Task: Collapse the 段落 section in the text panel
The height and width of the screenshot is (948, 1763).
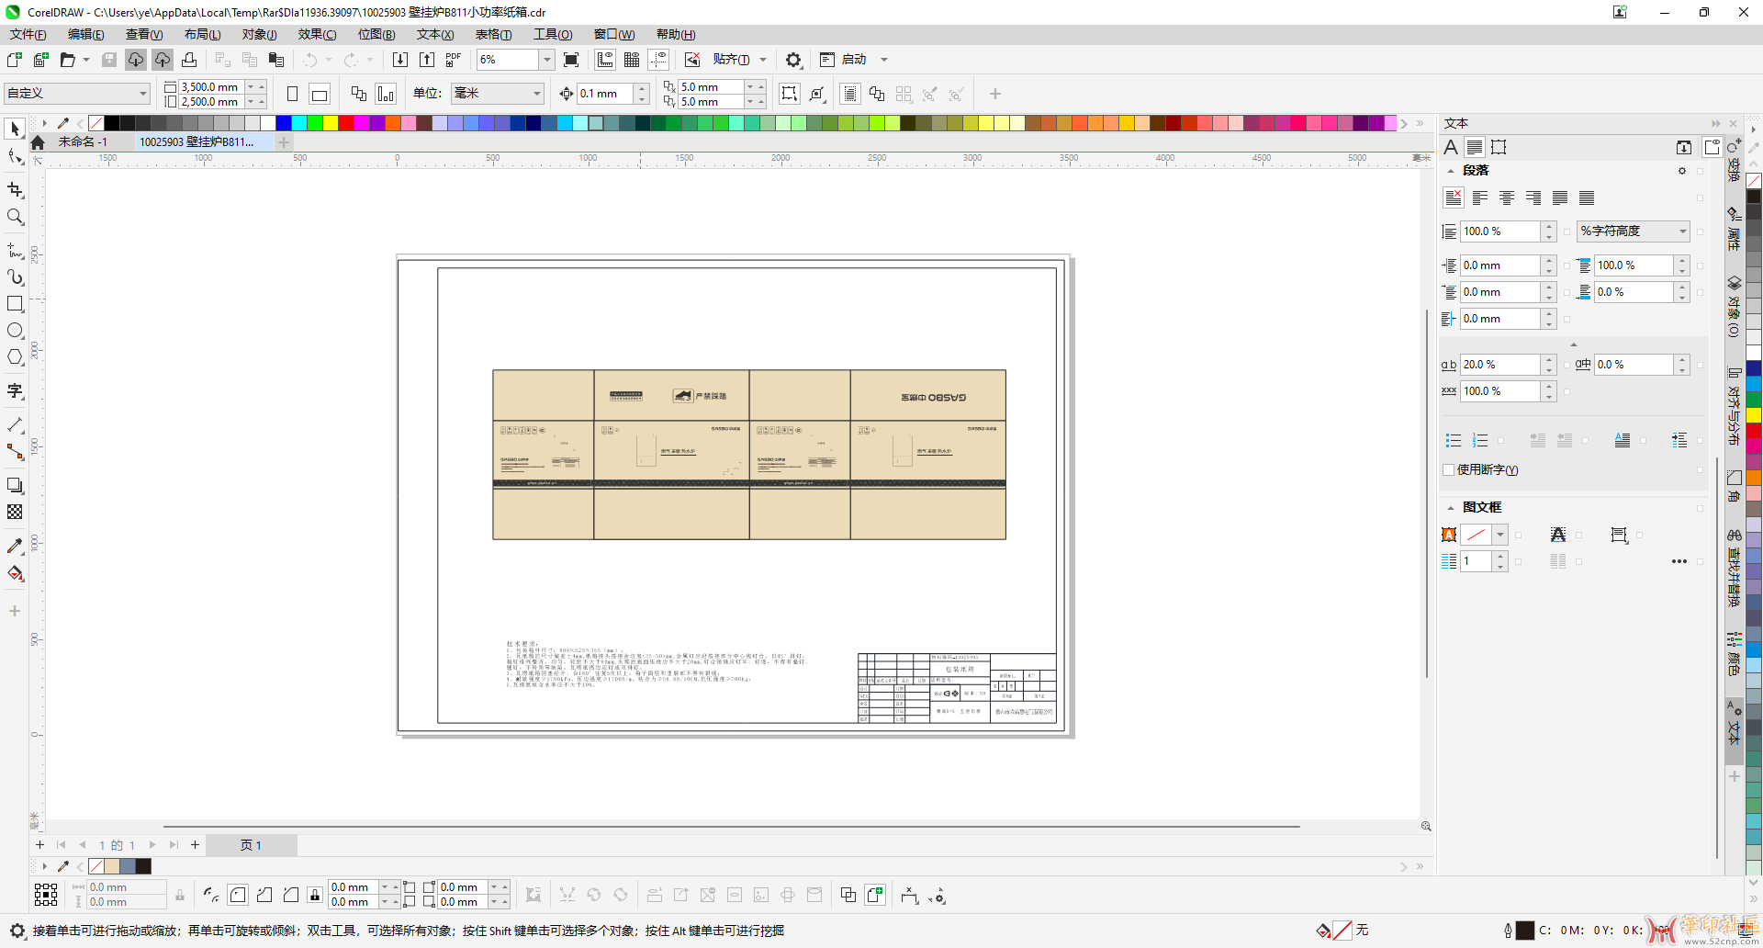Action: [1451, 171]
